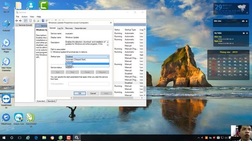Open File Explorer from the taskbar
The width and height of the screenshot is (252, 141).
[x=44, y=137]
